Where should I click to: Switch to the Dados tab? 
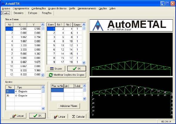(6, 13)
